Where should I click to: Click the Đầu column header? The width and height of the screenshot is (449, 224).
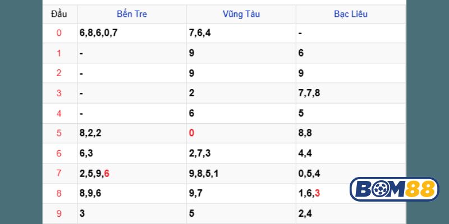[x=59, y=14]
